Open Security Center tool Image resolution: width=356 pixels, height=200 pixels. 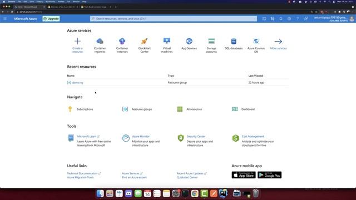point(196,136)
